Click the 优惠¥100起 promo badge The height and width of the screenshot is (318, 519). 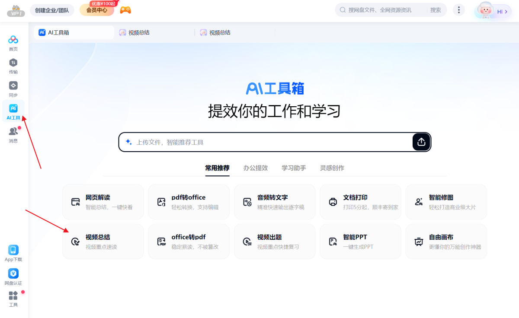point(103,3)
